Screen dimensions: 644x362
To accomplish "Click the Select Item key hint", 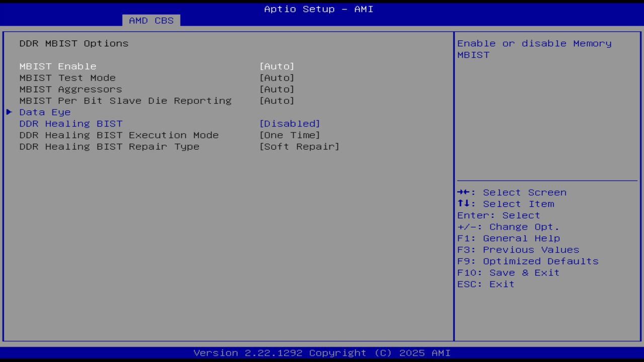I will 506,204.
